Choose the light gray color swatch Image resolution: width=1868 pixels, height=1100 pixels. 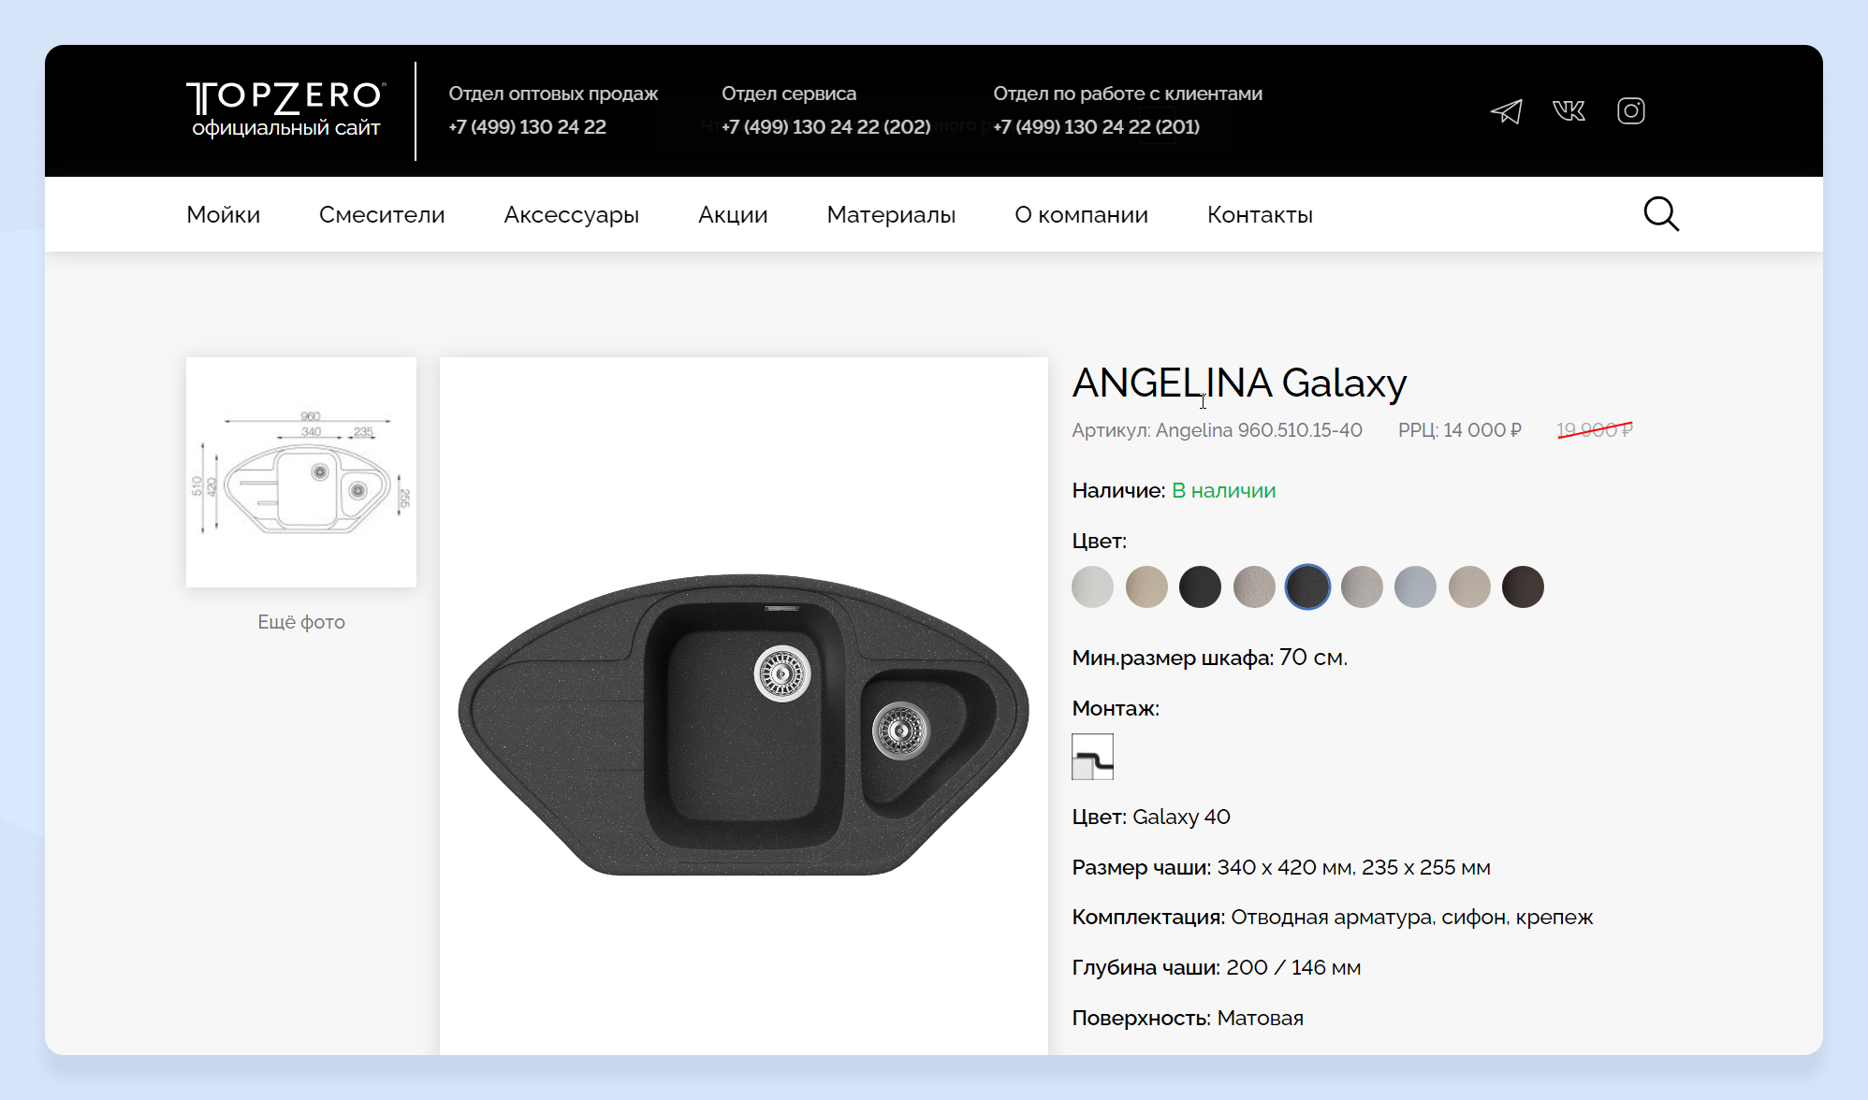[x=1092, y=587]
